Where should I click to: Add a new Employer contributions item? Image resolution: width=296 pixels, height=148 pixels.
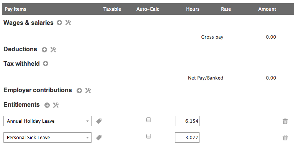(x=79, y=91)
